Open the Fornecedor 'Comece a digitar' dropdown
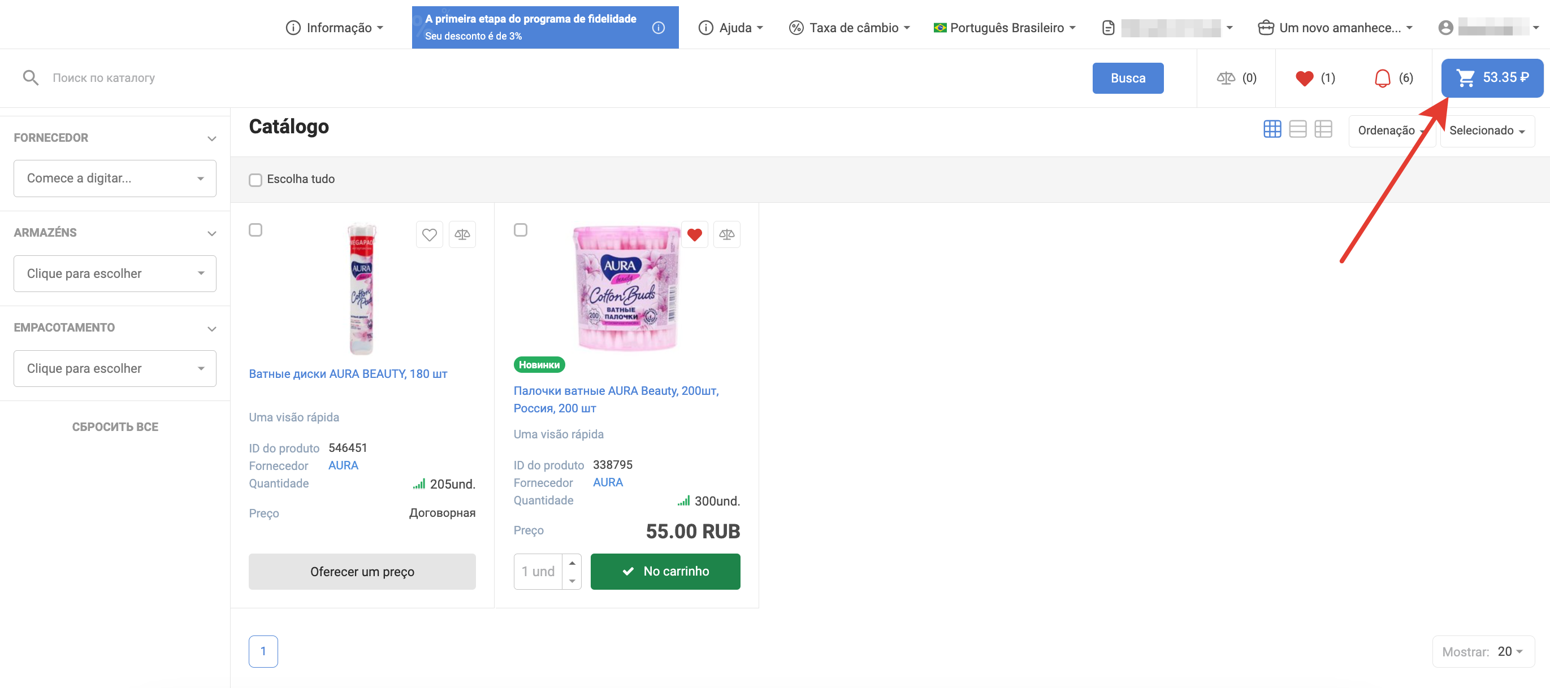The height and width of the screenshot is (688, 1550). (x=115, y=178)
